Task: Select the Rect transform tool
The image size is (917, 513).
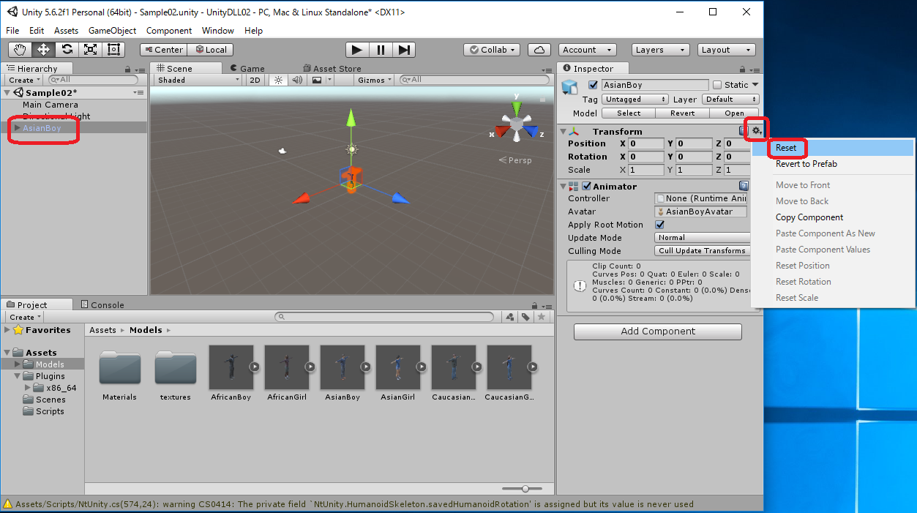Action: [x=113, y=50]
